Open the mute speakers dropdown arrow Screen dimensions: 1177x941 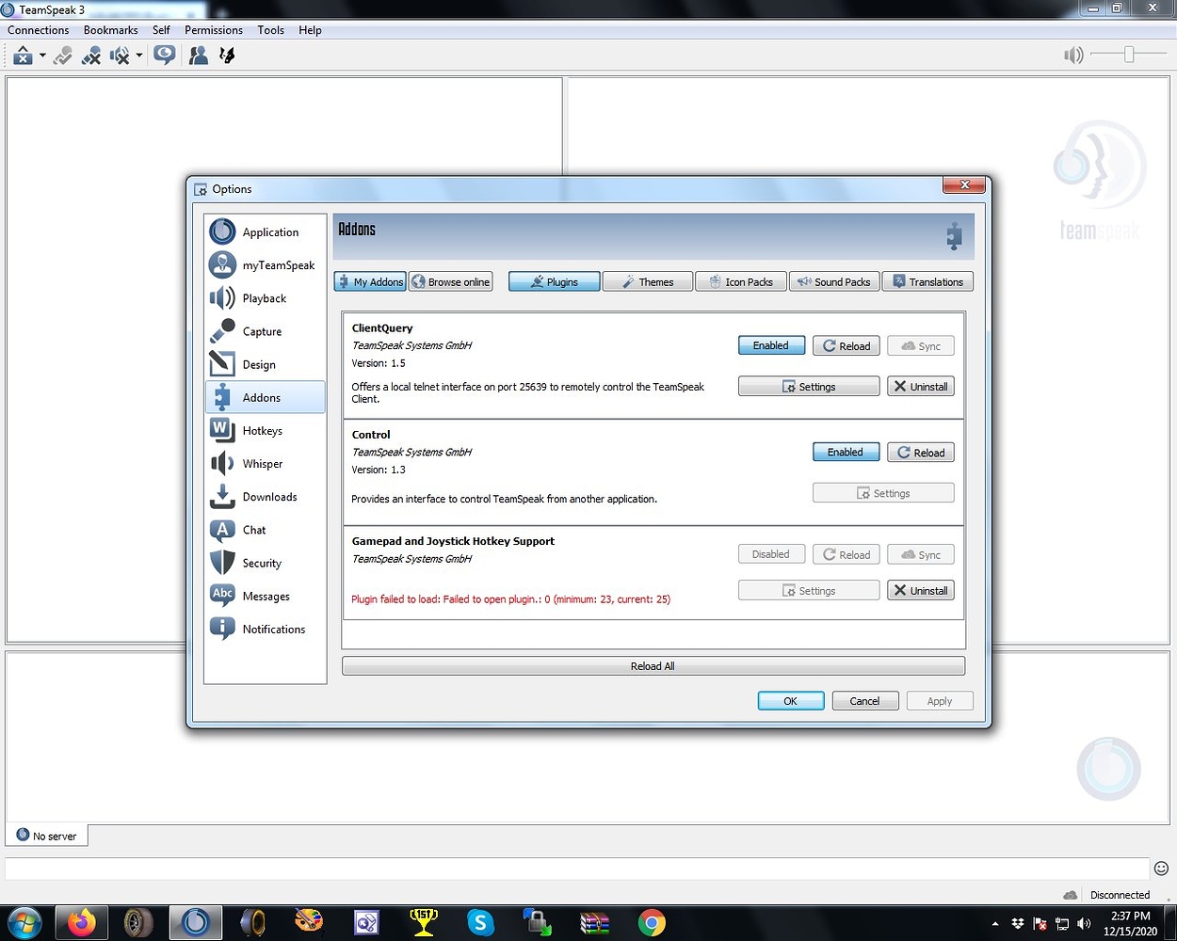(x=138, y=55)
